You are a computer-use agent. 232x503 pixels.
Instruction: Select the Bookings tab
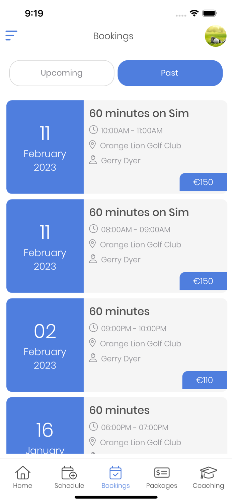115,477
